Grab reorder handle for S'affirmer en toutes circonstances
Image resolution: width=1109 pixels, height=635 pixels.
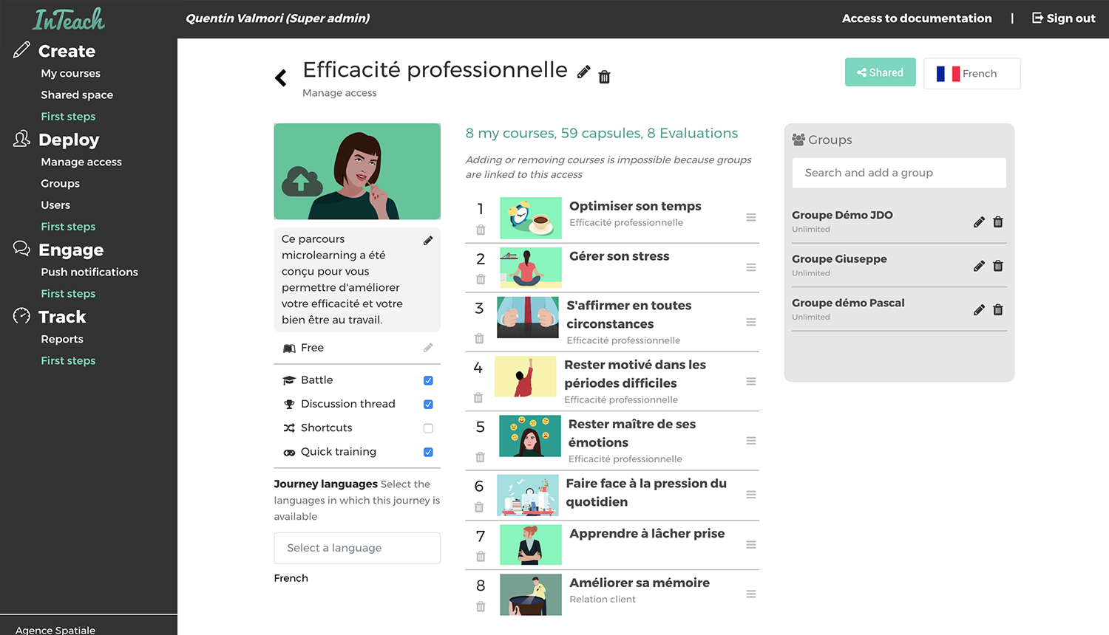[x=751, y=322]
